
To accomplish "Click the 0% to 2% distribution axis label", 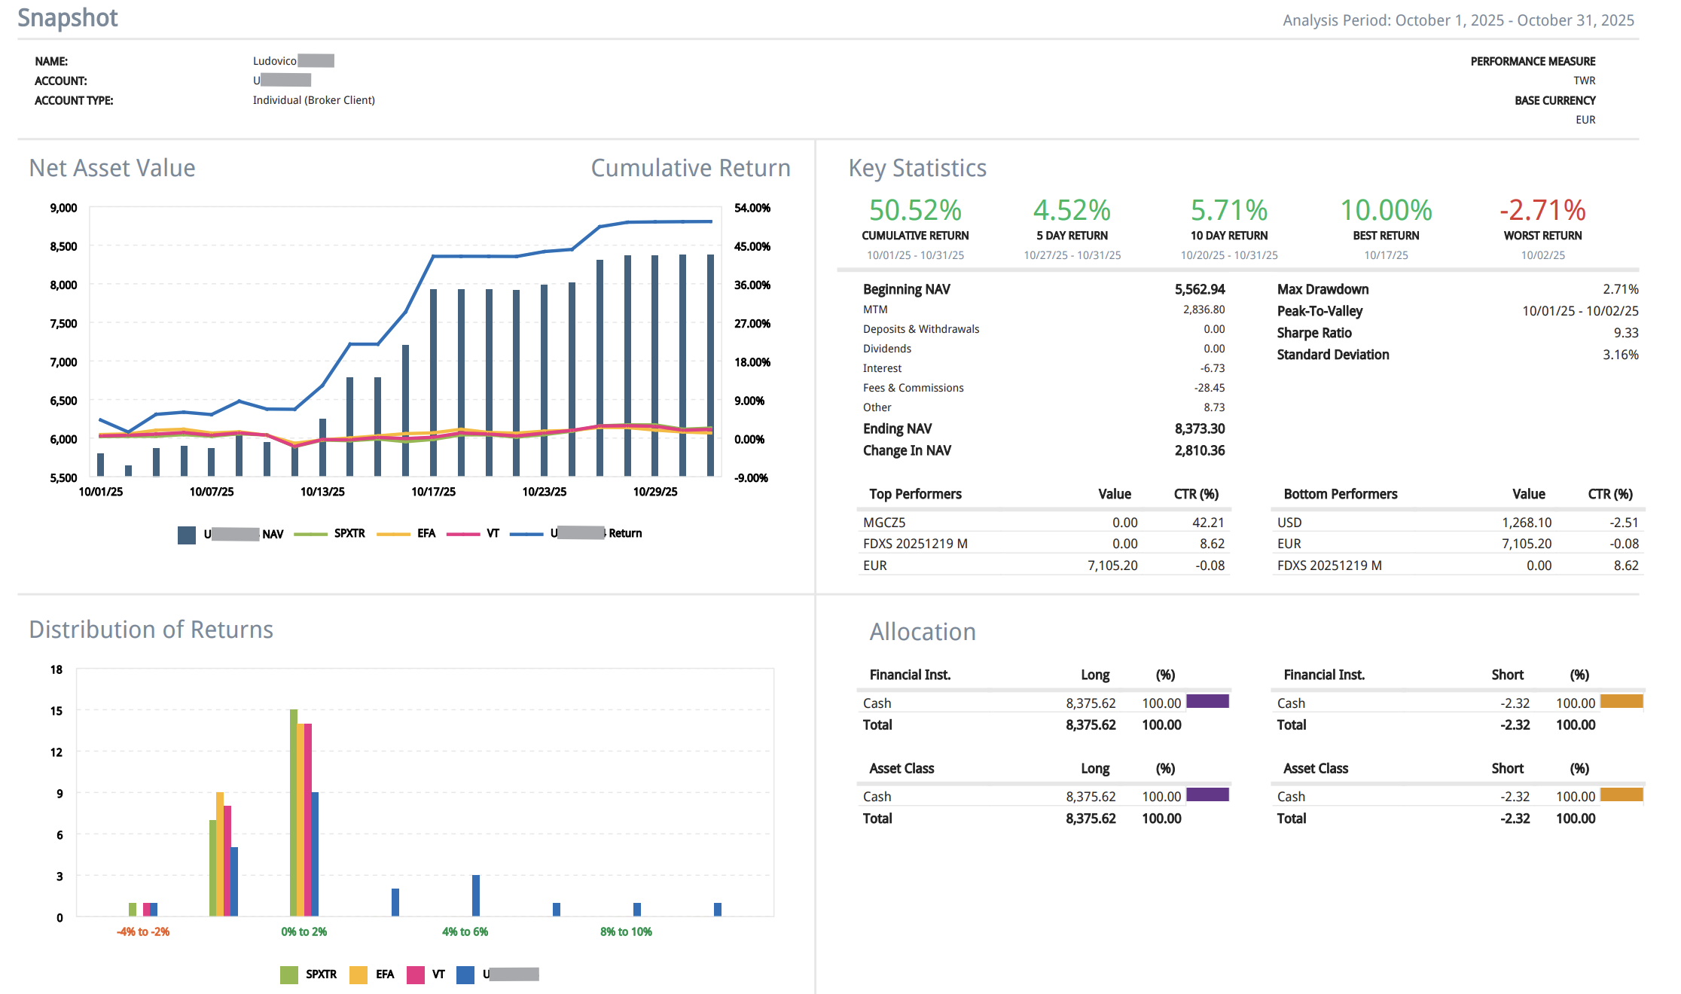I will 304,932.
